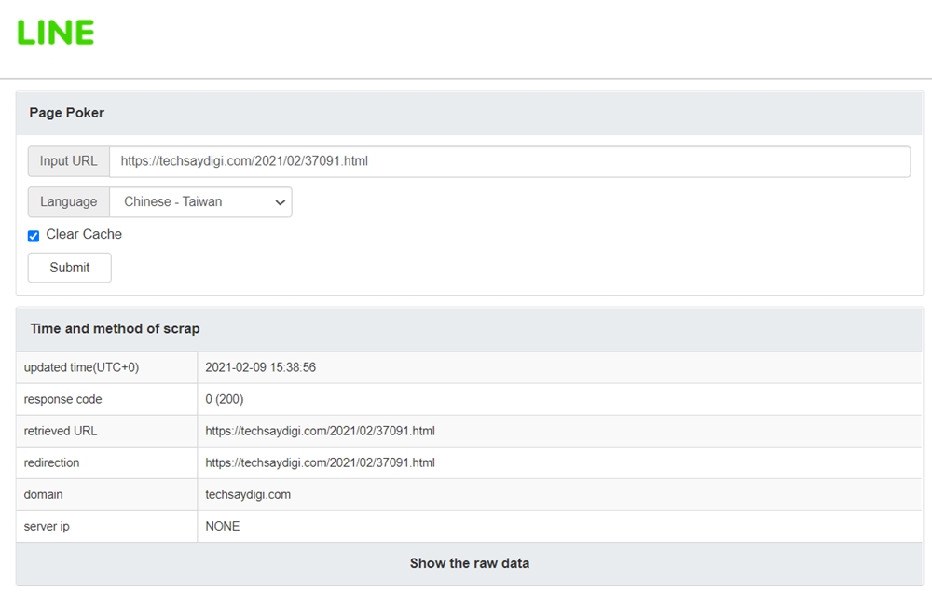Click the chevron arrow on Language select

[280, 202]
